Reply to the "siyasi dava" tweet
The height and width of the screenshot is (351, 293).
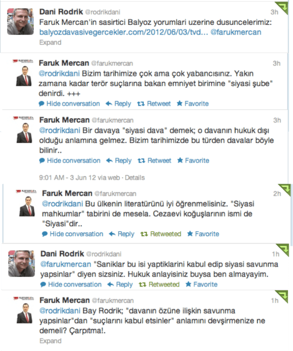(x=119, y=160)
